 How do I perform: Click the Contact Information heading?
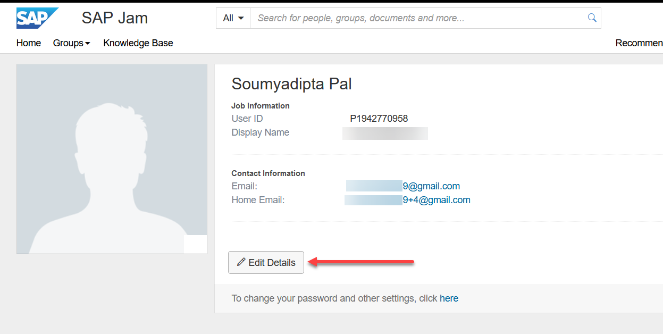268,173
